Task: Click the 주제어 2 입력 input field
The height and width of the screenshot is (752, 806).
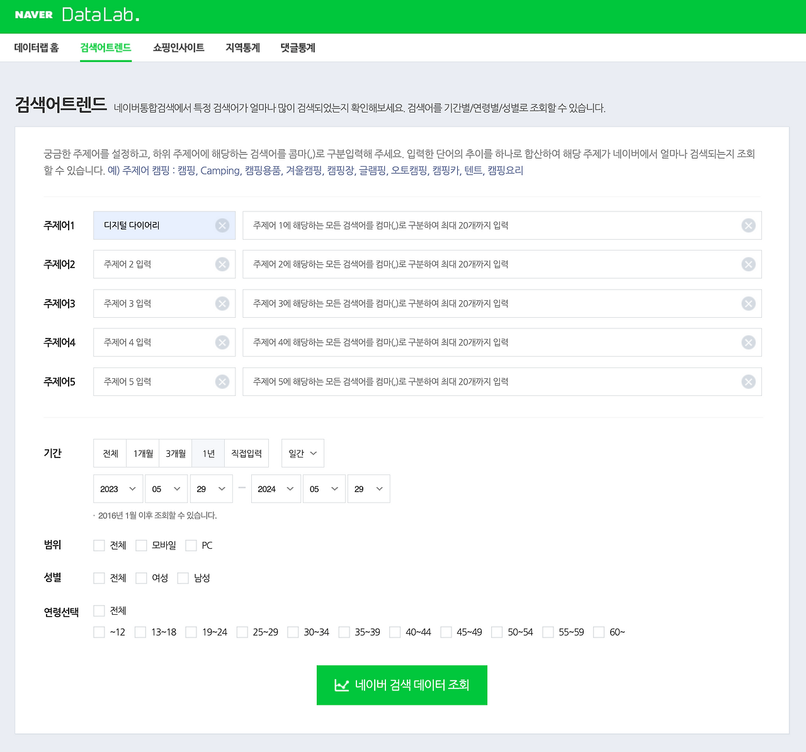Action: pyautogui.click(x=157, y=264)
